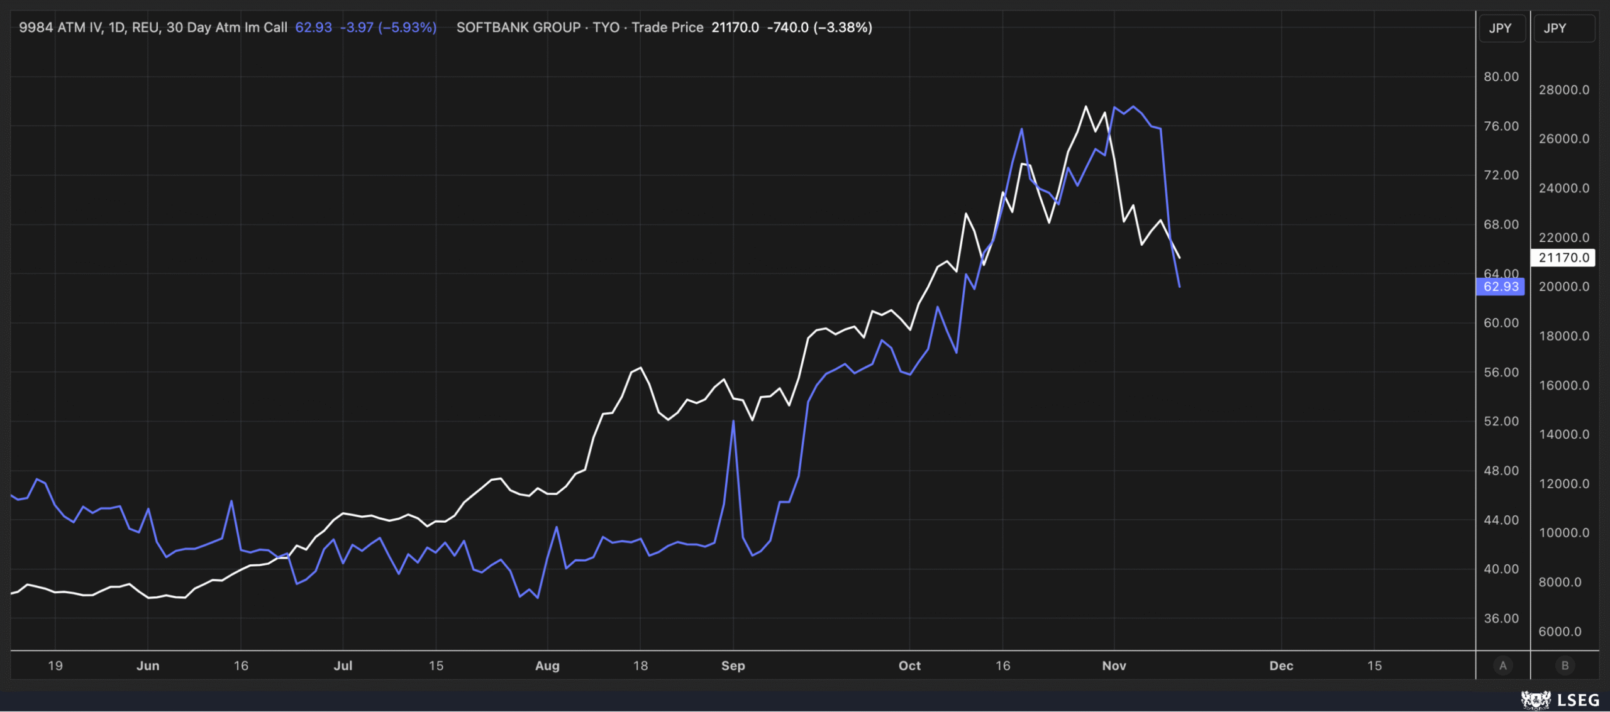Click the Dec label on the time axis
Screen dimensions: 1610x712
point(1281,665)
